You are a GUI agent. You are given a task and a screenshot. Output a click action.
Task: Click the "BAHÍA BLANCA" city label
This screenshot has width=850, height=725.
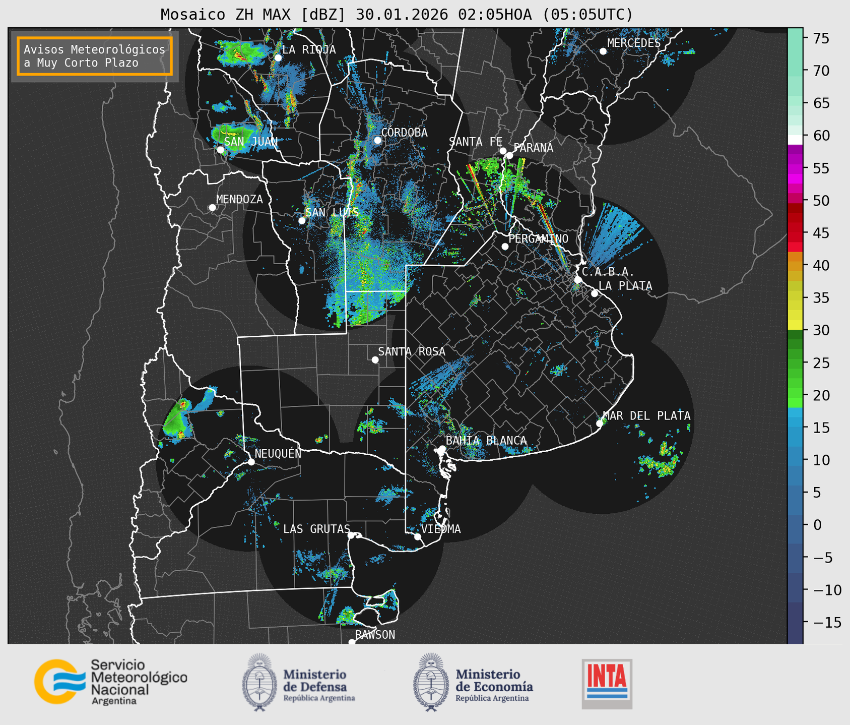(x=486, y=441)
